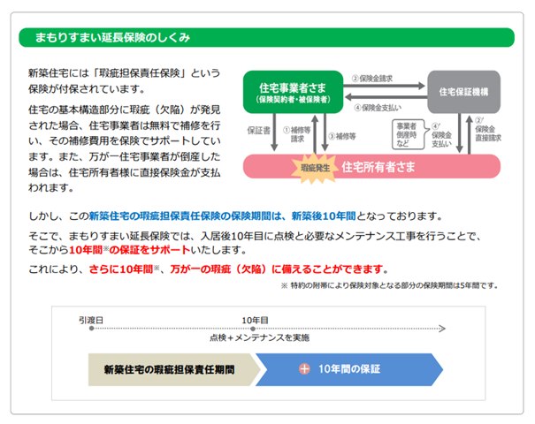Click the right arrow for 保険金請求
Image resolution: width=535 pixels, height=424 pixels.
[x=384, y=86]
